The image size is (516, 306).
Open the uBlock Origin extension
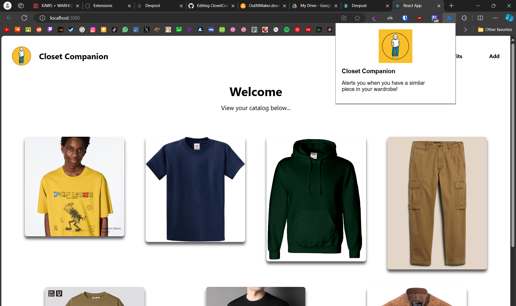[x=419, y=18]
